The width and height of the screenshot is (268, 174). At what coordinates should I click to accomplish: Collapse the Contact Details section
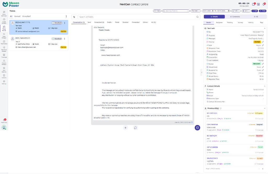tap(265, 86)
